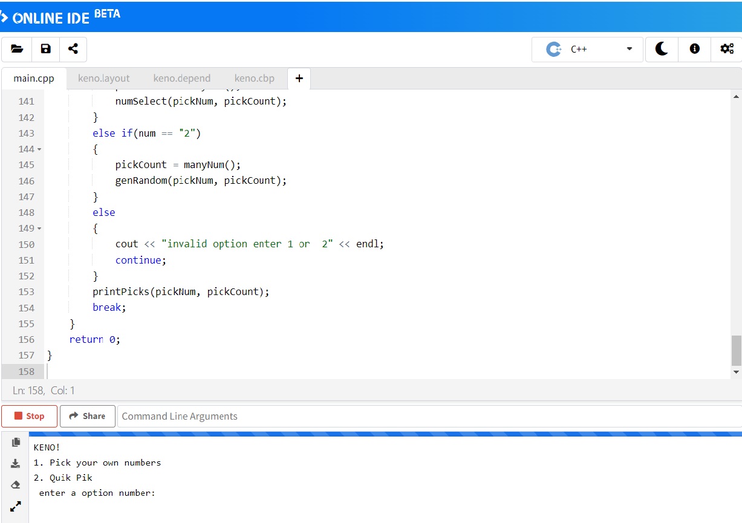Copy console output with the copy icon
The image size is (742, 523).
point(16,443)
